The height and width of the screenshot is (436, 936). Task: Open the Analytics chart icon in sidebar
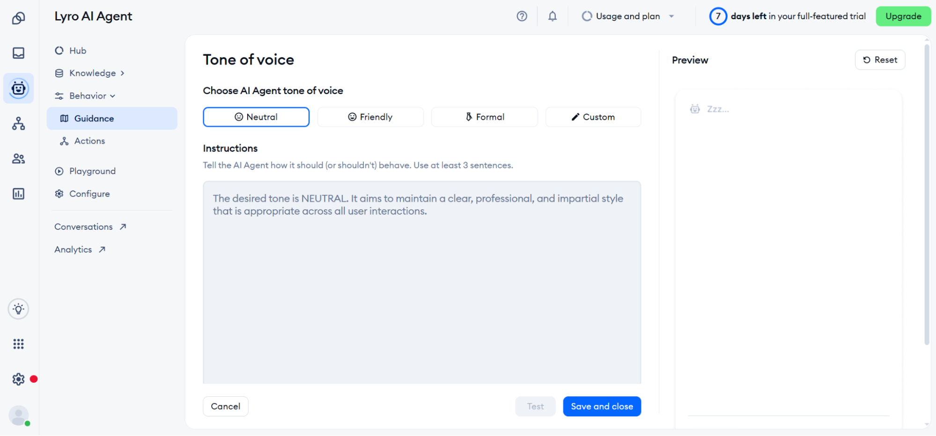click(x=18, y=193)
